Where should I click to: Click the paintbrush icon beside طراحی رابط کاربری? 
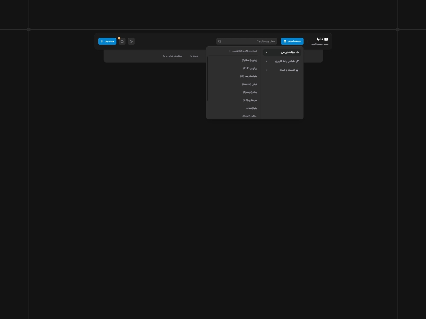pyautogui.click(x=297, y=61)
